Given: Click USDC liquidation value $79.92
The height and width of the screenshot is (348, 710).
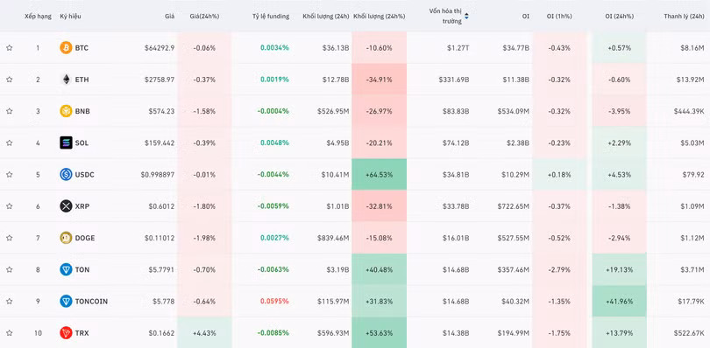Looking at the screenshot, I should (x=693, y=175).
